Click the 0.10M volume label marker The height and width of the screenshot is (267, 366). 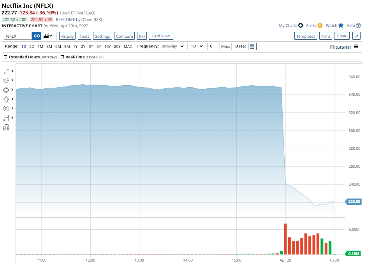pyautogui.click(x=354, y=253)
